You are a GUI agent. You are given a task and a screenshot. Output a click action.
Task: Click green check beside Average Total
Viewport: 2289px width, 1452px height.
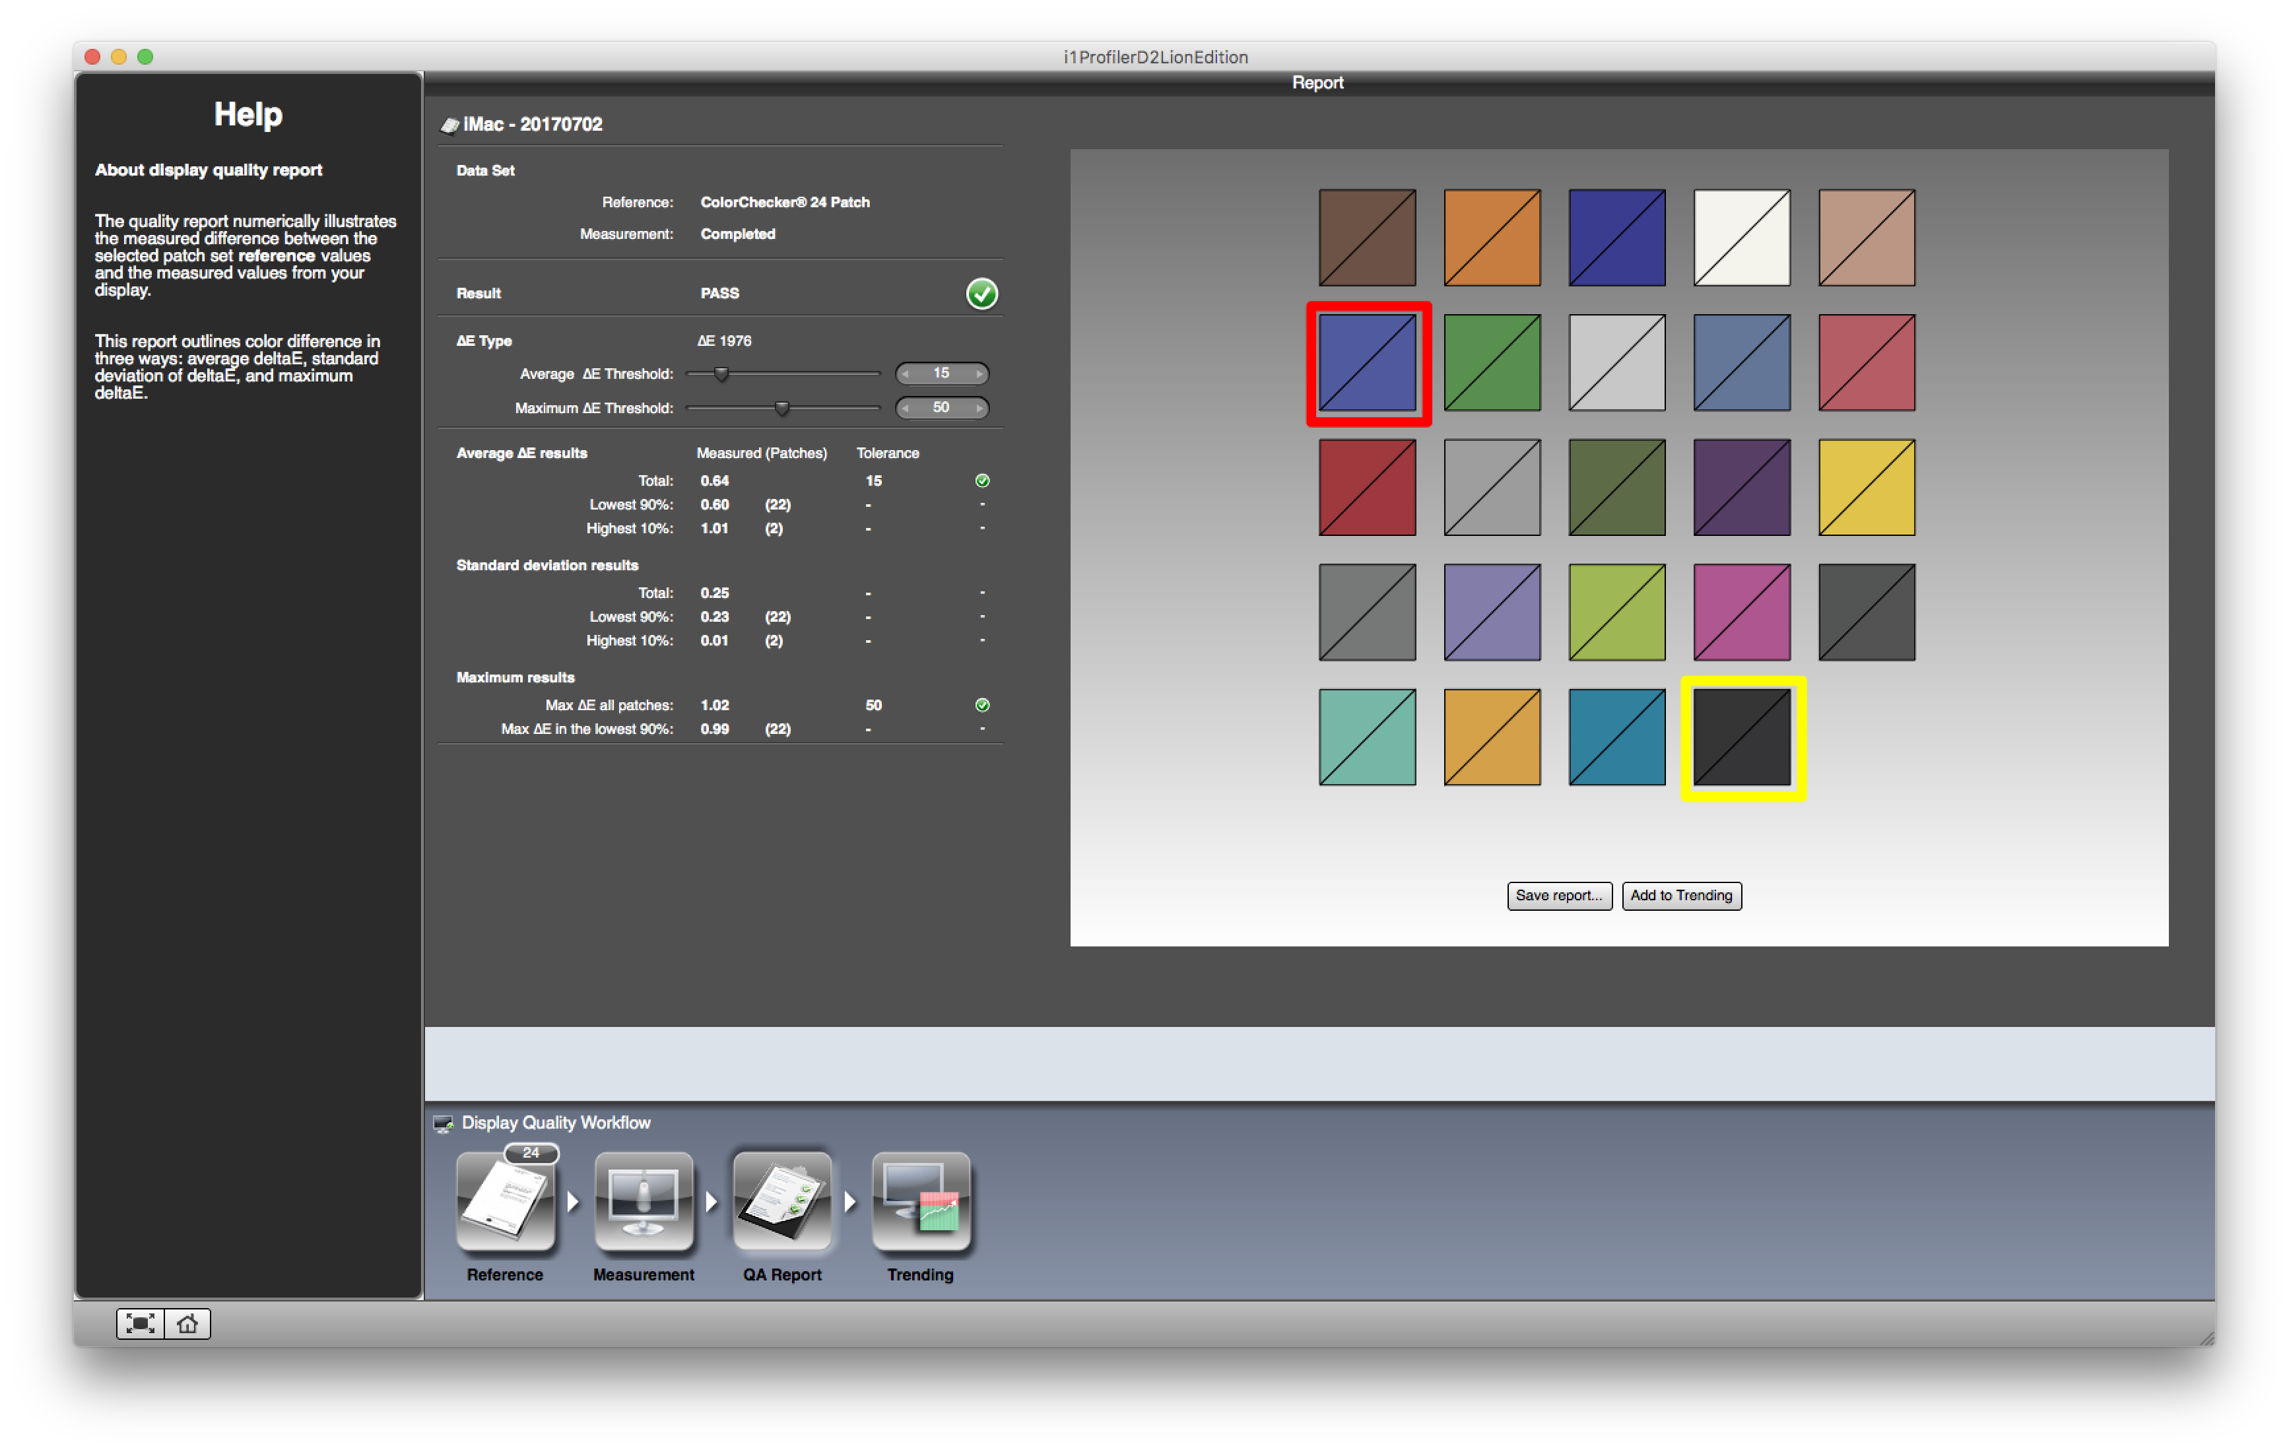pyautogui.click(x=982, y=481)
